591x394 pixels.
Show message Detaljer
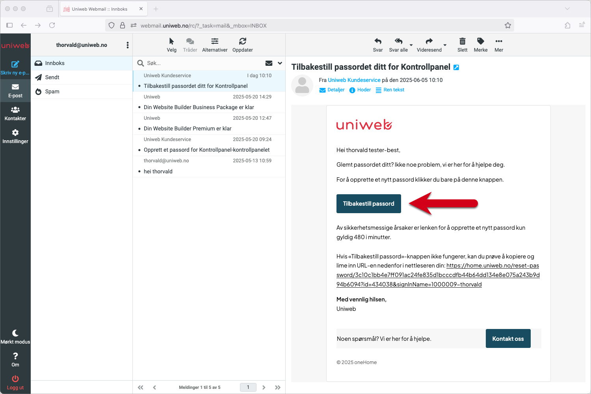tap(332, 90)
